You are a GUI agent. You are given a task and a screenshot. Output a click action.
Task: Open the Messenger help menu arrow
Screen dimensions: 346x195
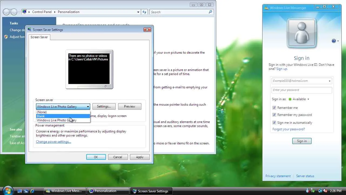point(338,41)
